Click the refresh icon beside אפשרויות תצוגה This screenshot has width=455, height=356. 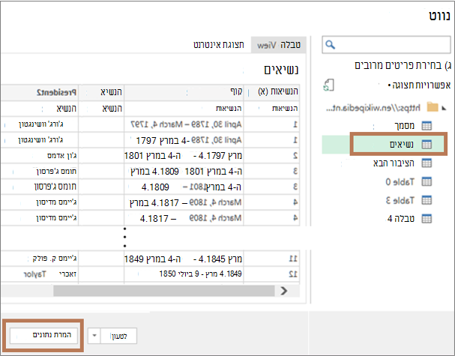point(328,85)
